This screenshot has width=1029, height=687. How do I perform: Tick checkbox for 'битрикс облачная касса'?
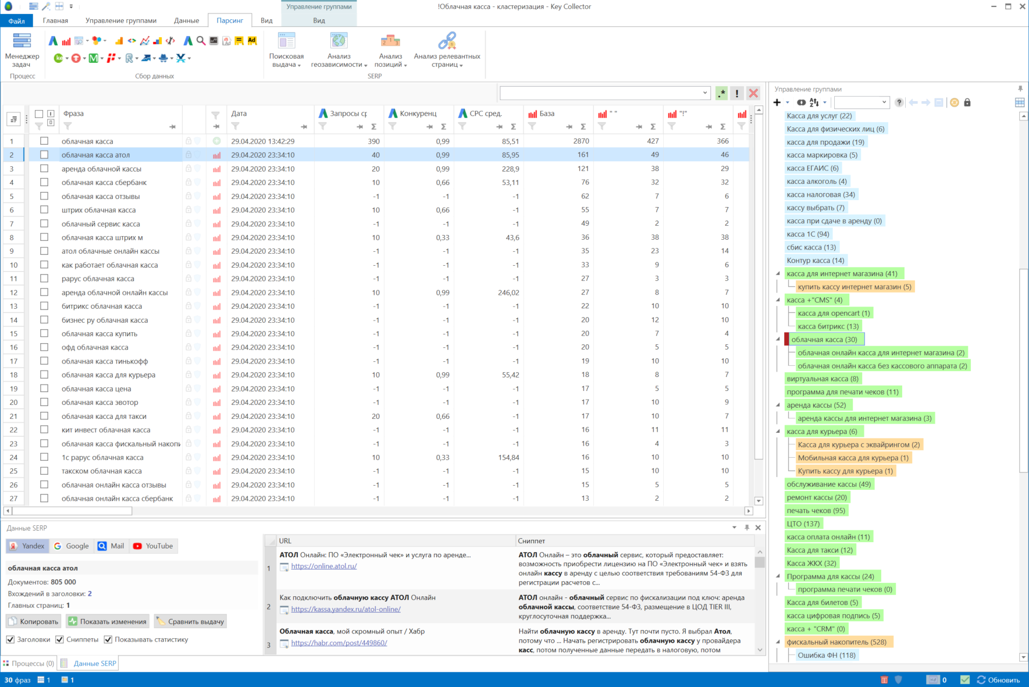[44, 306]
